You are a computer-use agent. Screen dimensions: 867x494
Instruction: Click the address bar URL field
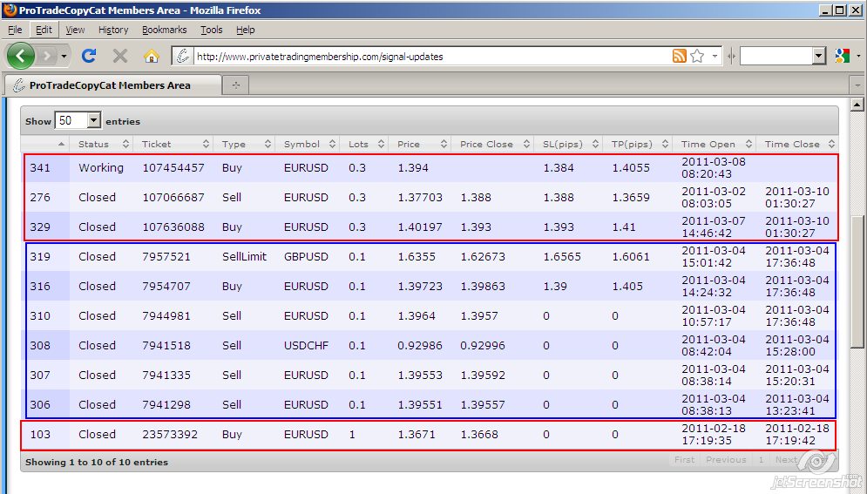[x=431, y=57]
